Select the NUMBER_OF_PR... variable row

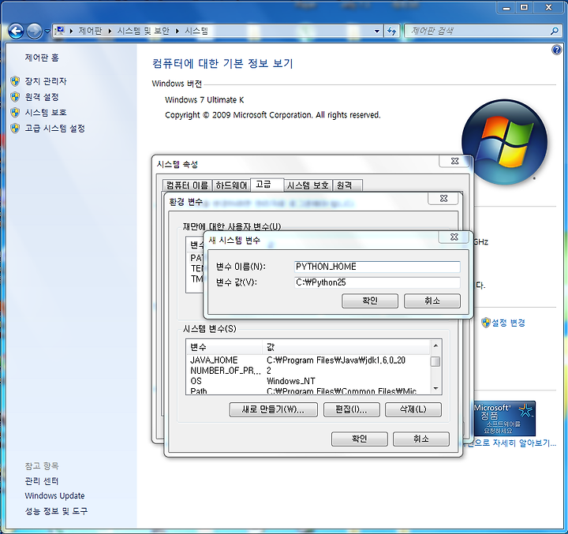(x=308, y=371)
